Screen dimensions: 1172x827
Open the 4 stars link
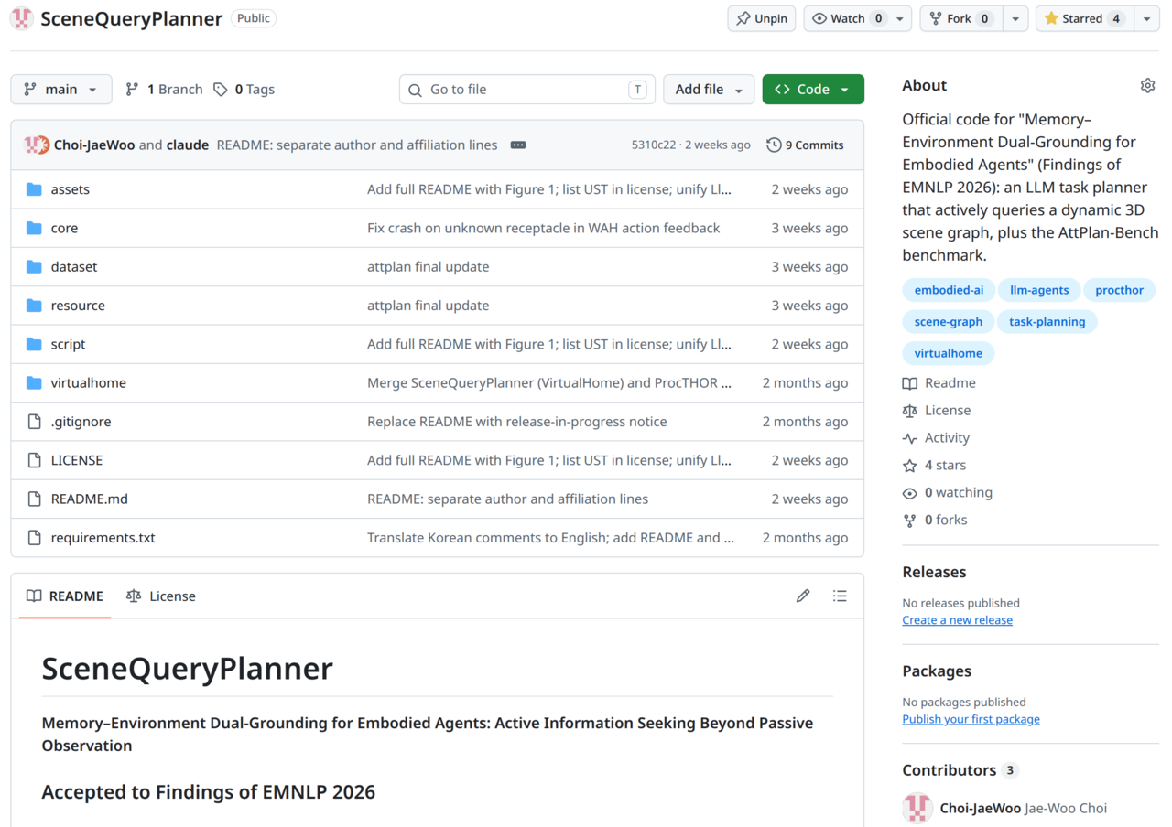[x=934, y=466]
